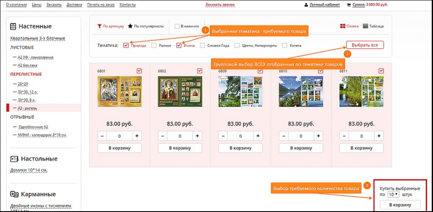
Task: Open the Контакты menu item
Action: (x=128, y=5)
